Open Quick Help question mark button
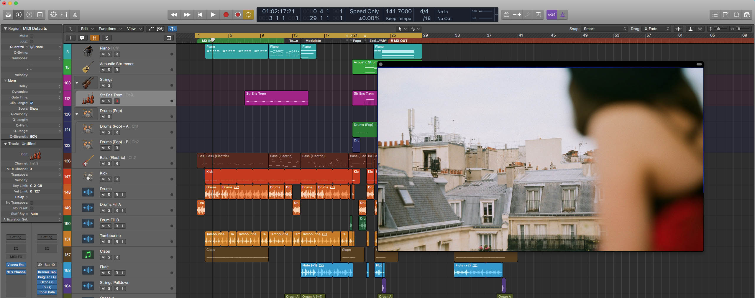The height and width of the screenshot is (298, 755). 29,14
